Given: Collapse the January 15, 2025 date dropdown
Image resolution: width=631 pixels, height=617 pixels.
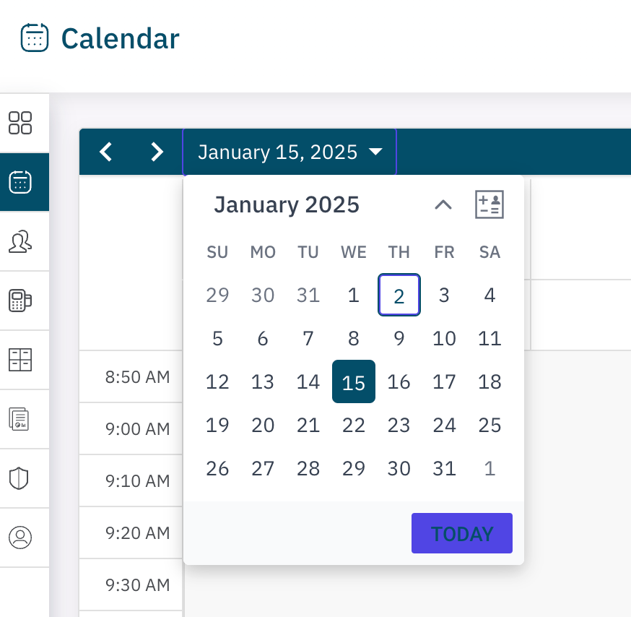Looking at the screenshot, I should click(x=290, y=152).
